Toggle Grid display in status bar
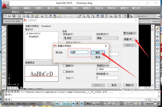 49,103
